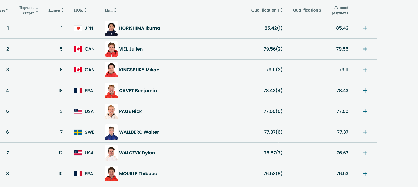The height and width of the screenshot is (187, 418).
Task: Expand WALCZYK Dylan result details
Action: pyautogui.click(x=365, y=153)
